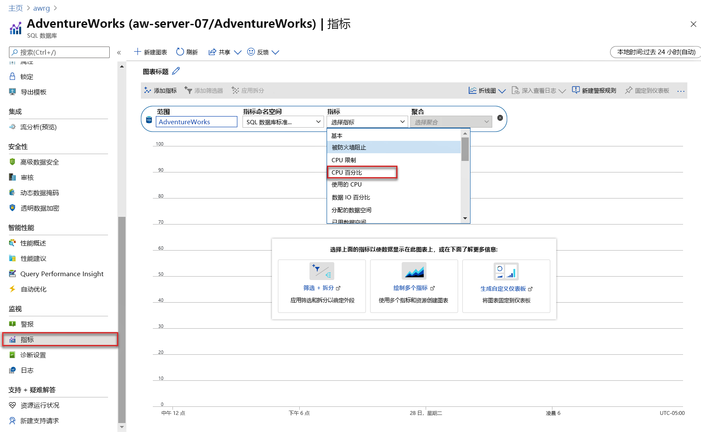Screen dimensions: 701x432
Task: Click the sidebar scrollbar thumb
Action: point(122,319)
